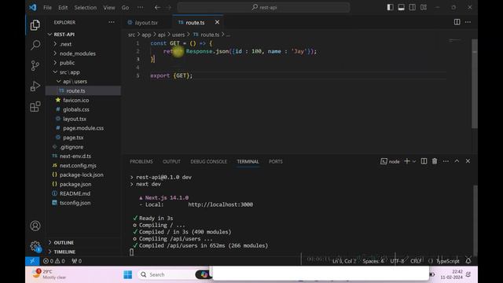Click users in the breadcrumb path
Viewport: 503px width, 283px height.
tap(178, 35)
